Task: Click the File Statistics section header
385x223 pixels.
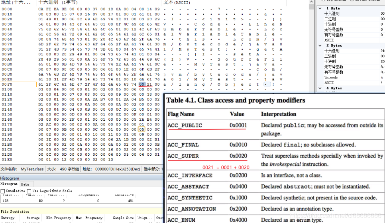Action: point(82,211)
